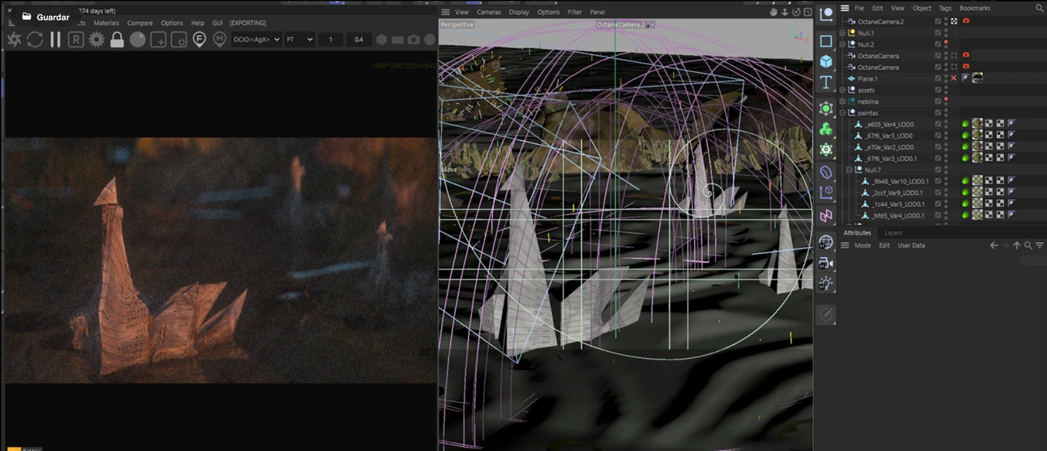Viewport: 1047px width, 451px height.
Task: Click the viewport maximize panel icon
Action: pyautogui.click(x=807, y=12)
